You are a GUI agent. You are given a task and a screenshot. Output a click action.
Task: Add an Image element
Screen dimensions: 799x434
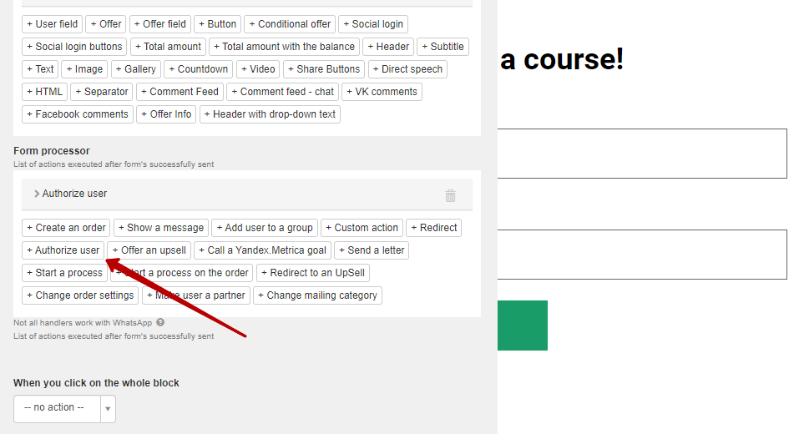84,68
